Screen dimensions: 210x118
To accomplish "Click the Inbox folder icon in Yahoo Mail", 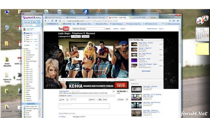I will [x=24, y=33].
